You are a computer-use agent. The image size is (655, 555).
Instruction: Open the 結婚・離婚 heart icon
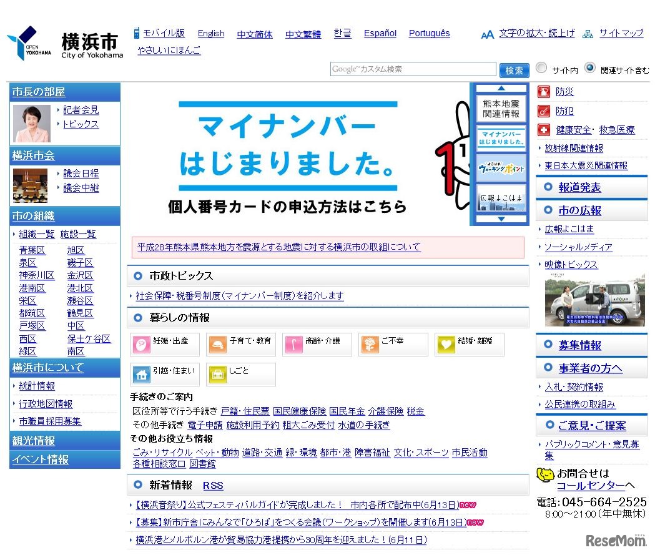click(446, 345)
